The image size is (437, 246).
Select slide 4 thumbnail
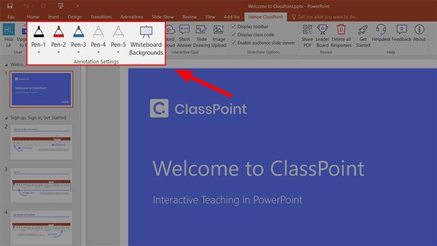(x=42, y=228)
